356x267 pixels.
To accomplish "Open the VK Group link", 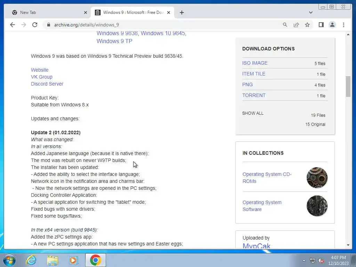I will pyautogui.click(x=42, y=77).
